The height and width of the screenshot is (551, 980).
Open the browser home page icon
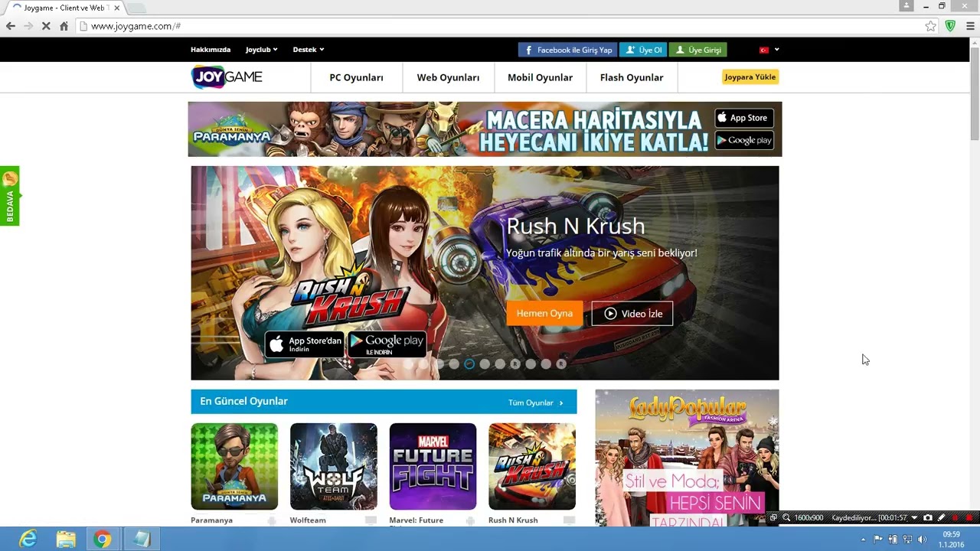(64, 26)
